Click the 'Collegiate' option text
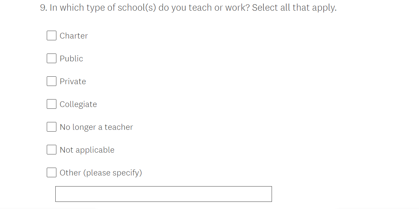The width and height of the screenshot is (419, 209). [78, 104]
